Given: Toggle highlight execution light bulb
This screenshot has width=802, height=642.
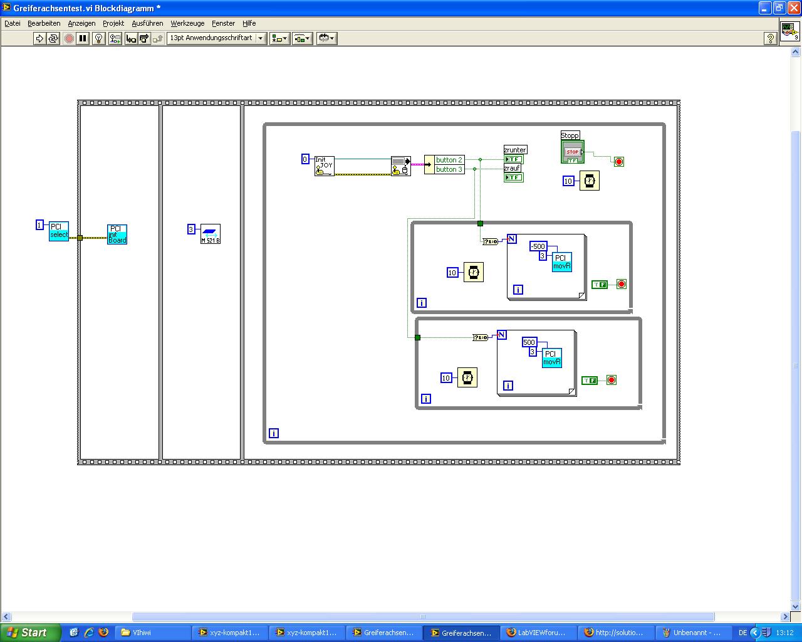Looking at the screenshot, I should (x=99, y=38).
